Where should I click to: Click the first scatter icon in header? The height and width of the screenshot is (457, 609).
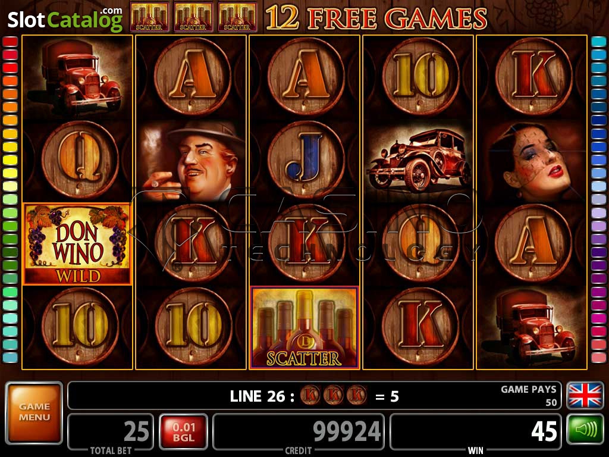[149, 17]
